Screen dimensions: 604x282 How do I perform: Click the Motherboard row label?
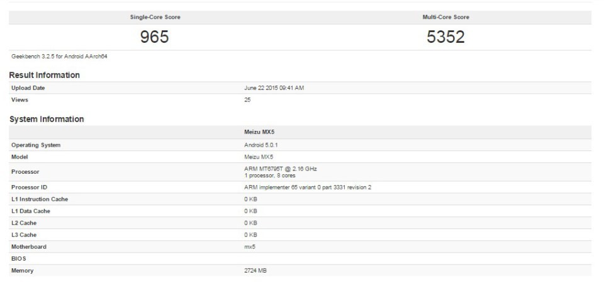coord(29,247)
